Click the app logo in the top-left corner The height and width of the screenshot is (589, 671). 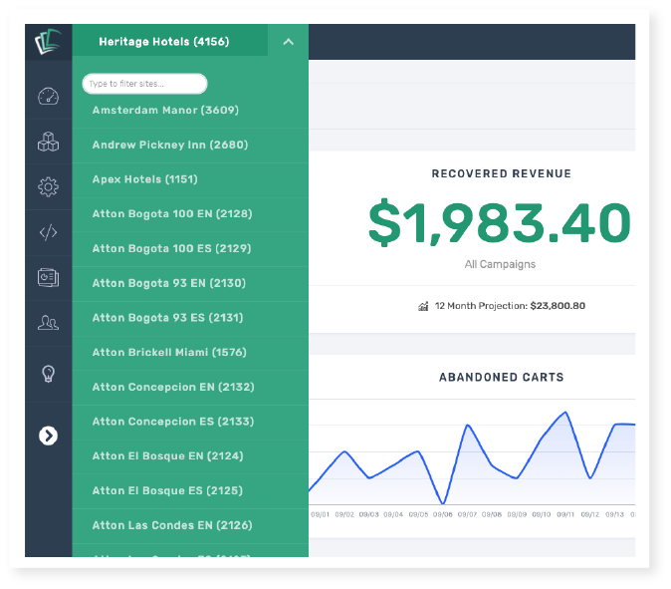[x=48, y=43]
